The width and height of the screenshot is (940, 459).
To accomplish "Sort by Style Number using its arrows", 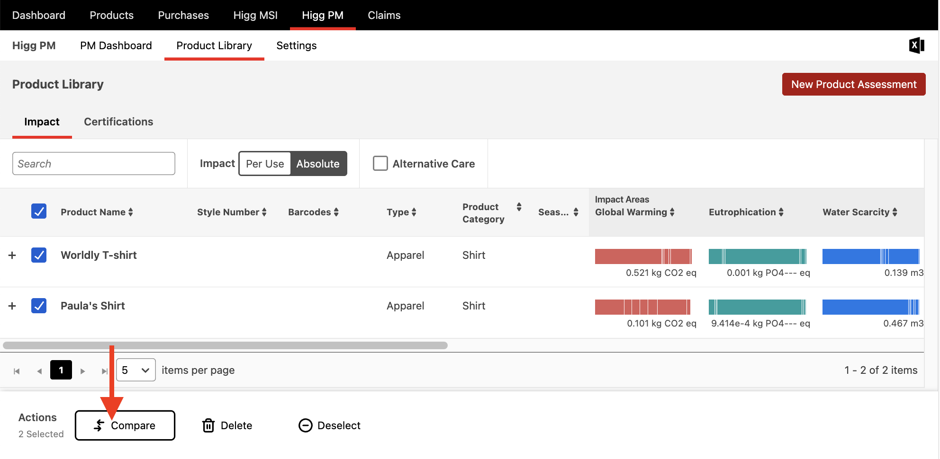I will (264, 212).
